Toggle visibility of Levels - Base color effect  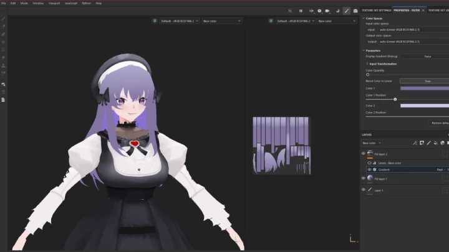[369, 163]
